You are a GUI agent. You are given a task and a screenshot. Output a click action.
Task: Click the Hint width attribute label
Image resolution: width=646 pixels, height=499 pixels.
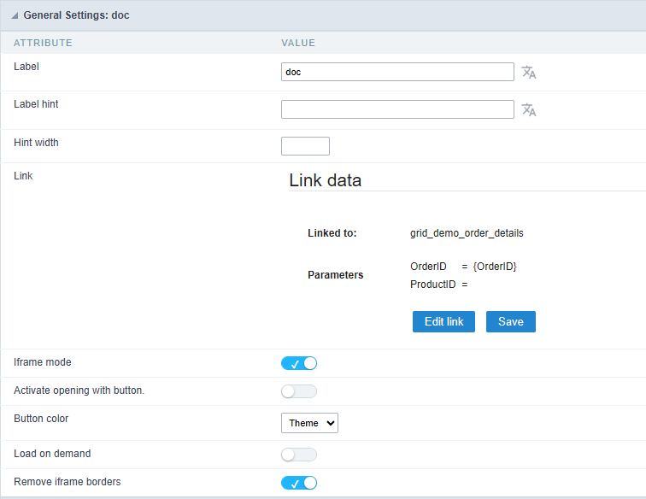coord(36,143)
